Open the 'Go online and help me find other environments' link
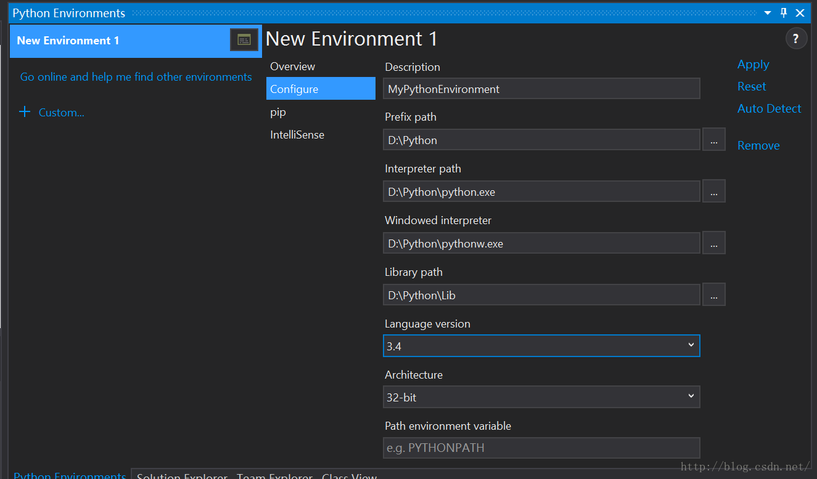This screenshot has width=817, height=479. coord(136,77)
